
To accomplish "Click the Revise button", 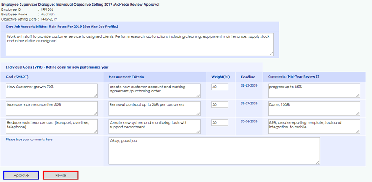I will click(x=60, y=175).
